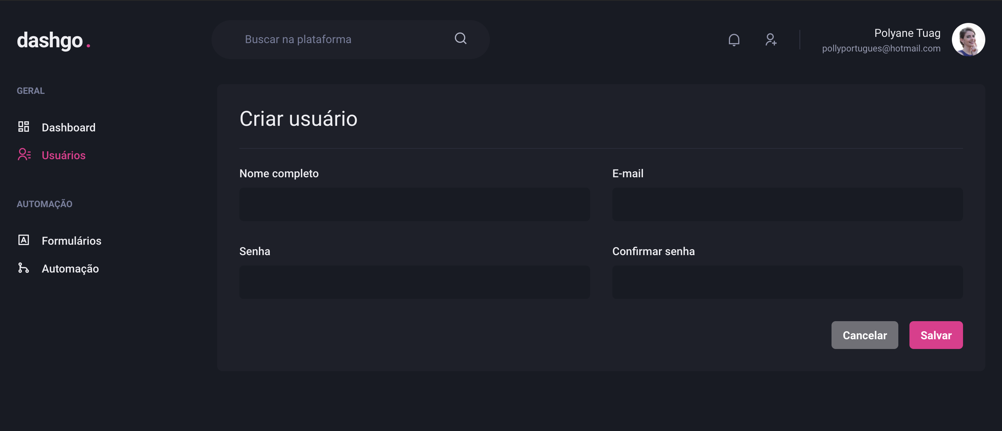The width and height of the screenshot is (1002, 431).
Task: Focus the Nome completo field
Action: (414, 204)
